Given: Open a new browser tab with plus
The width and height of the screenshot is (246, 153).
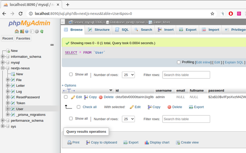Looking at the screenshot, I should point(67,5).
